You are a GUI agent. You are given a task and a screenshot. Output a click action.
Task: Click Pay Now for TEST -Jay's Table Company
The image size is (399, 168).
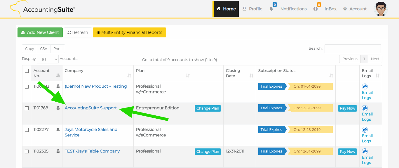point(347,152)
